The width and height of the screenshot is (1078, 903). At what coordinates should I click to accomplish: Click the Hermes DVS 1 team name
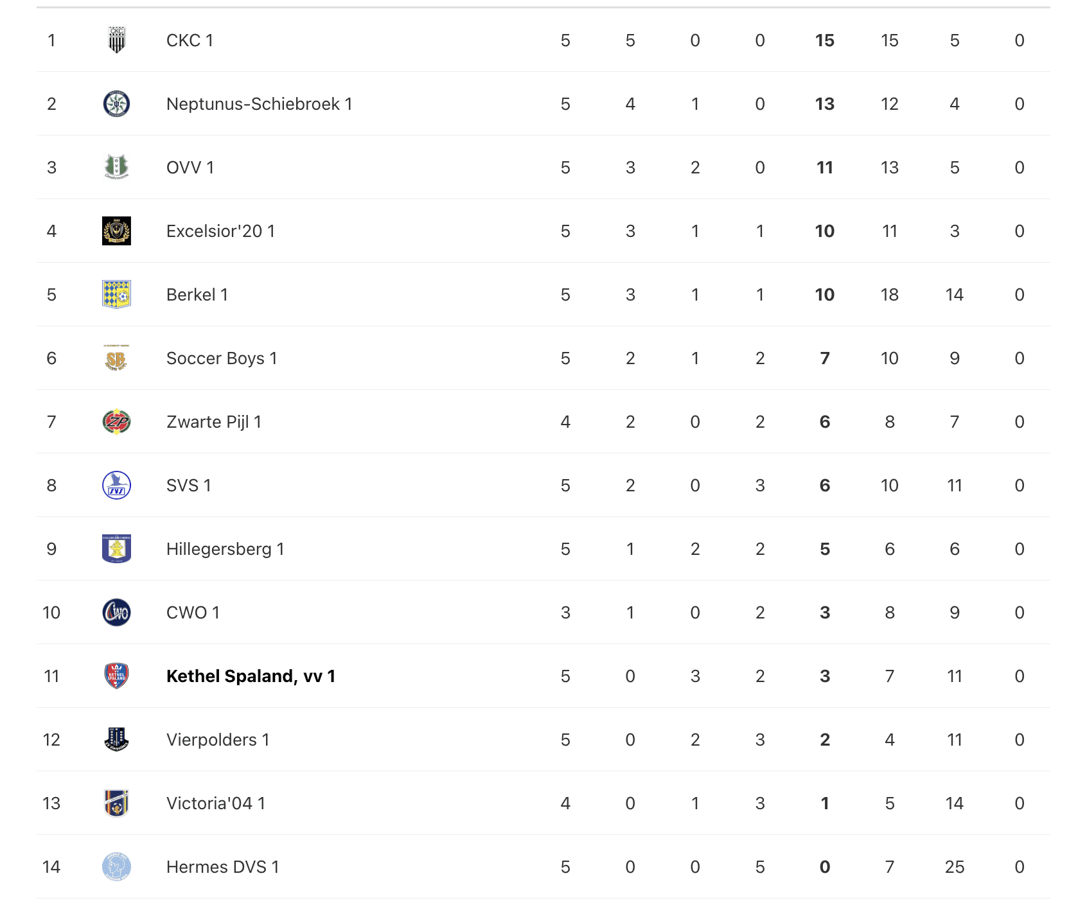pyautogui.click(x=222, y=867)
